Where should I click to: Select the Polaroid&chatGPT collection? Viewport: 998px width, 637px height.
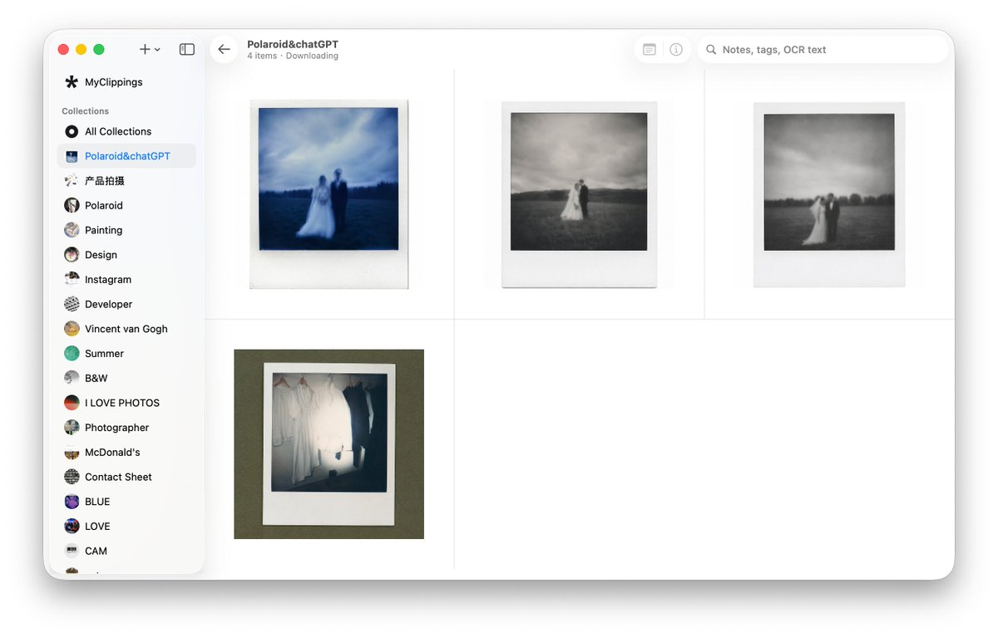click(x=126, y=156)
